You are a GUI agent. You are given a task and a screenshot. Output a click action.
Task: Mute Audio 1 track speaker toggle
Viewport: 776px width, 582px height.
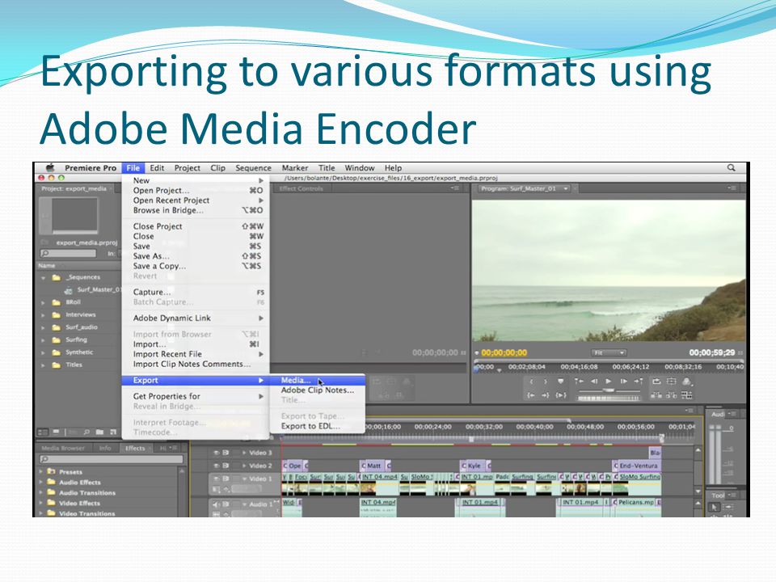pos(216,504)
